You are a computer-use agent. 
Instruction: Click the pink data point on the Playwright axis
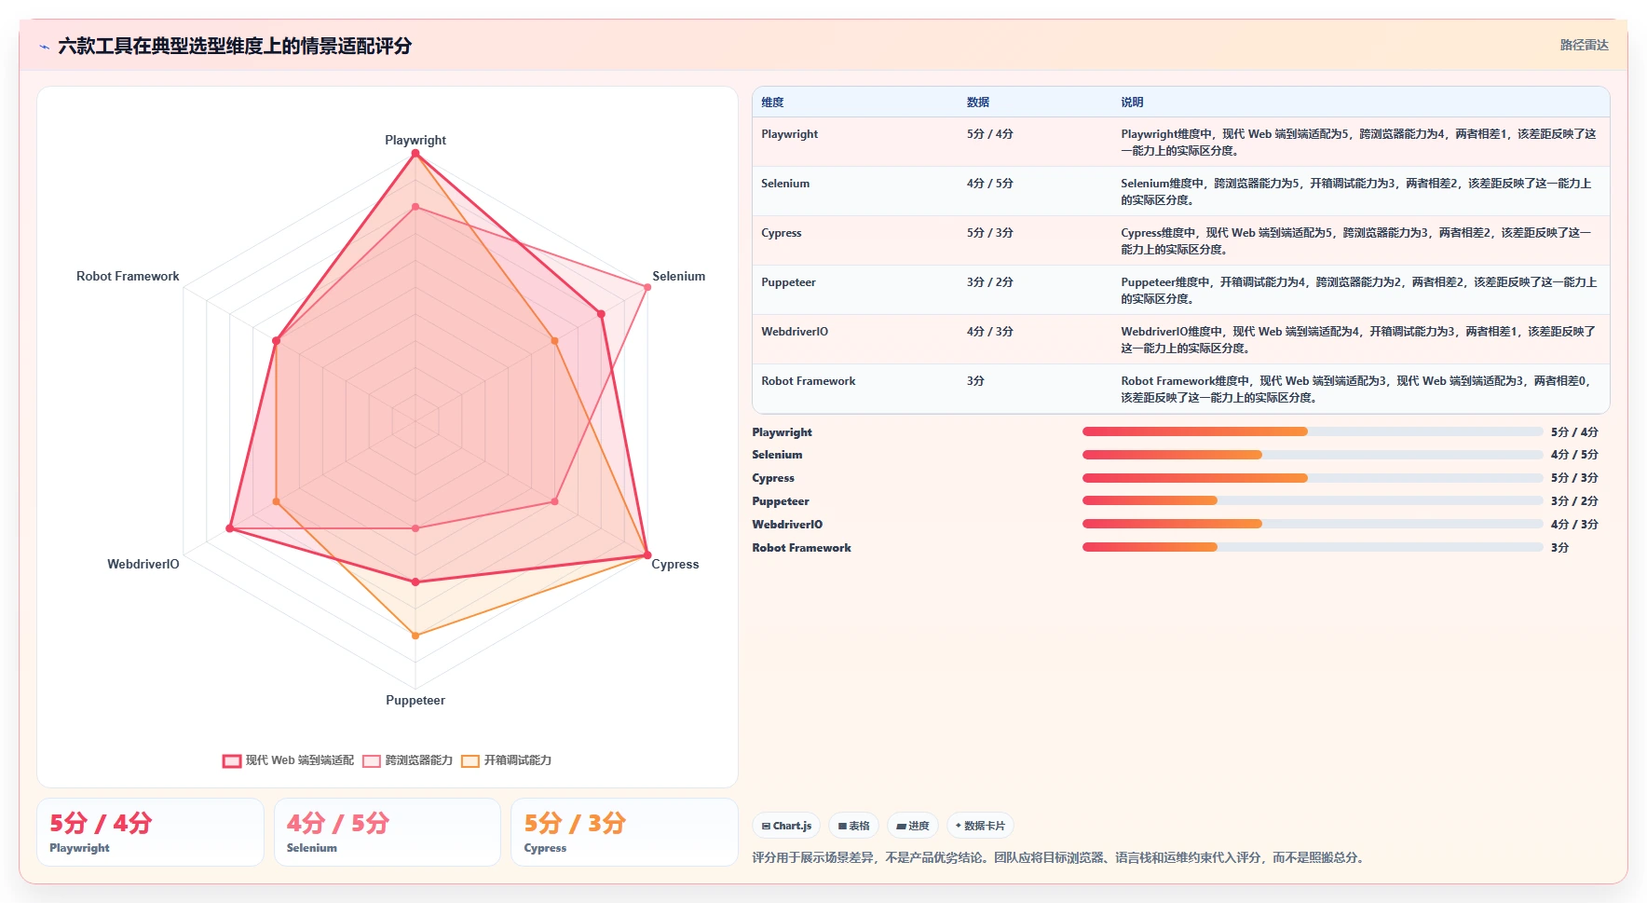coord(415,207)
